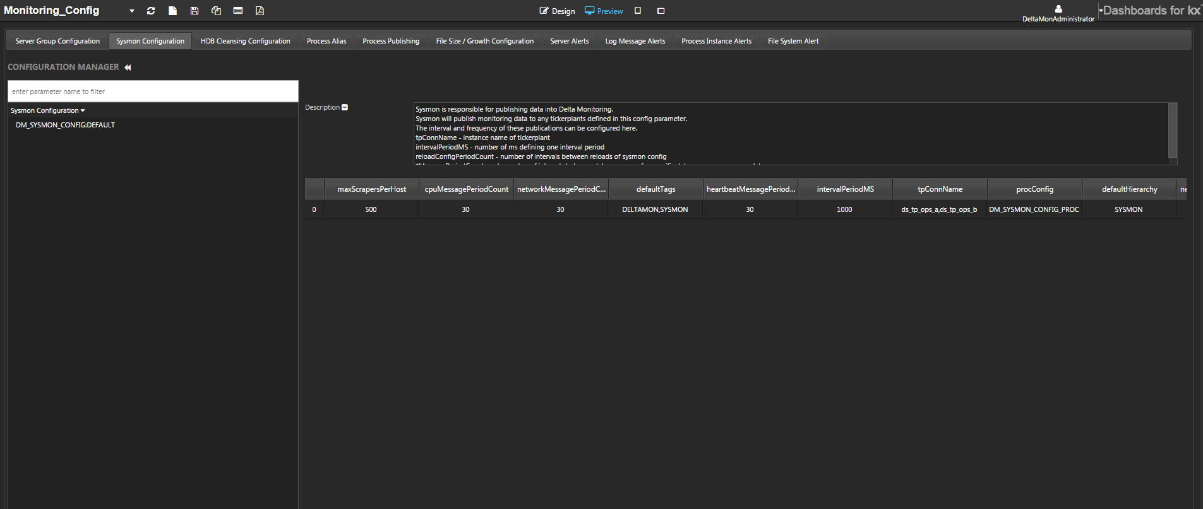The width and height of the screenshot is (1203, 509).
Task: Click the 30 cell under cpuMessagePeriodCount
Action: point(466,209)
